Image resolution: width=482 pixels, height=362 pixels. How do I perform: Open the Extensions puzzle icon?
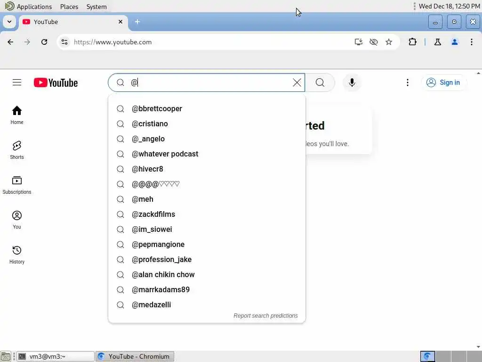tap(412, 42)
